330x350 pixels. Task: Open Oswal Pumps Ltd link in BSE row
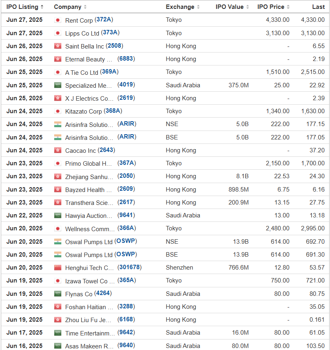88,255
